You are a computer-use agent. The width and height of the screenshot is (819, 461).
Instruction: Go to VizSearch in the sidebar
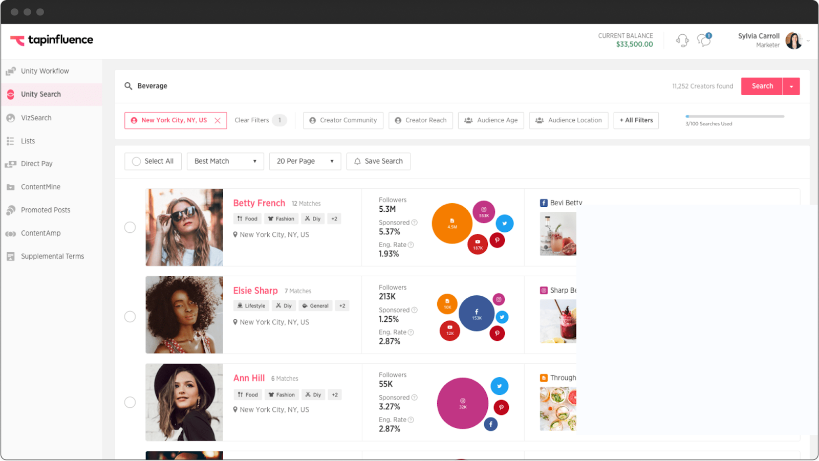pos(51,118)
